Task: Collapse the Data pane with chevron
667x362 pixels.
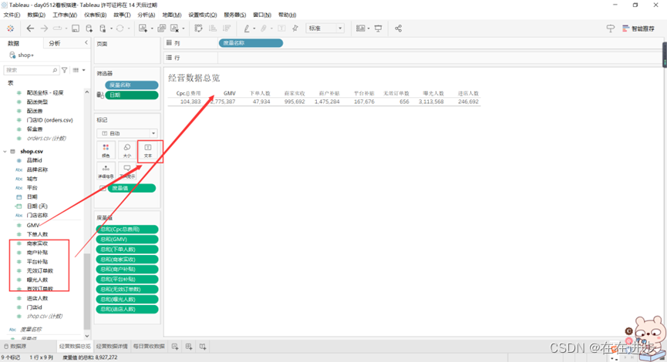Action: [x=86, y=43]
